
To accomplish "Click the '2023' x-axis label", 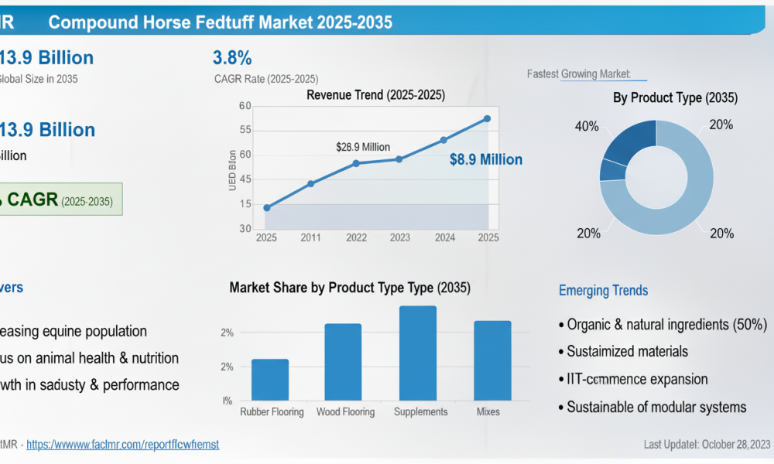I will 400,237.
